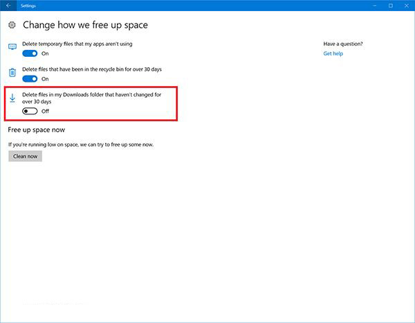Click the 'running low on space' description text

pyautogui.click(x=80, y=144)
